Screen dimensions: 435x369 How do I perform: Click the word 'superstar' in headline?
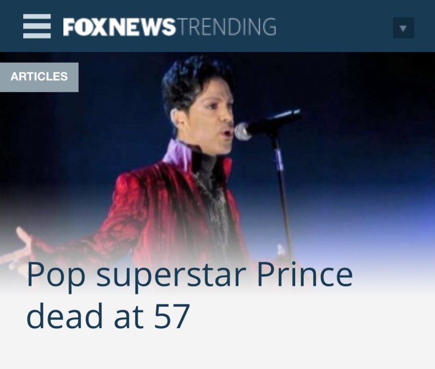(172, 277)
